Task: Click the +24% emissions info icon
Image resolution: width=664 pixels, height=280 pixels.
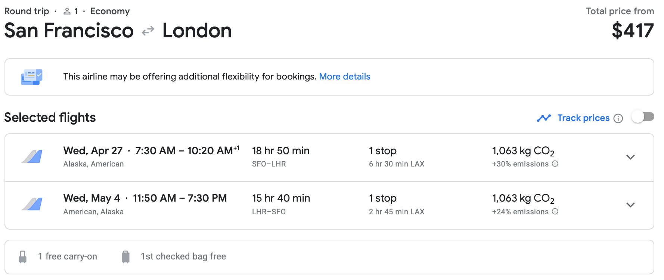Action: click(x=555, y=211)
